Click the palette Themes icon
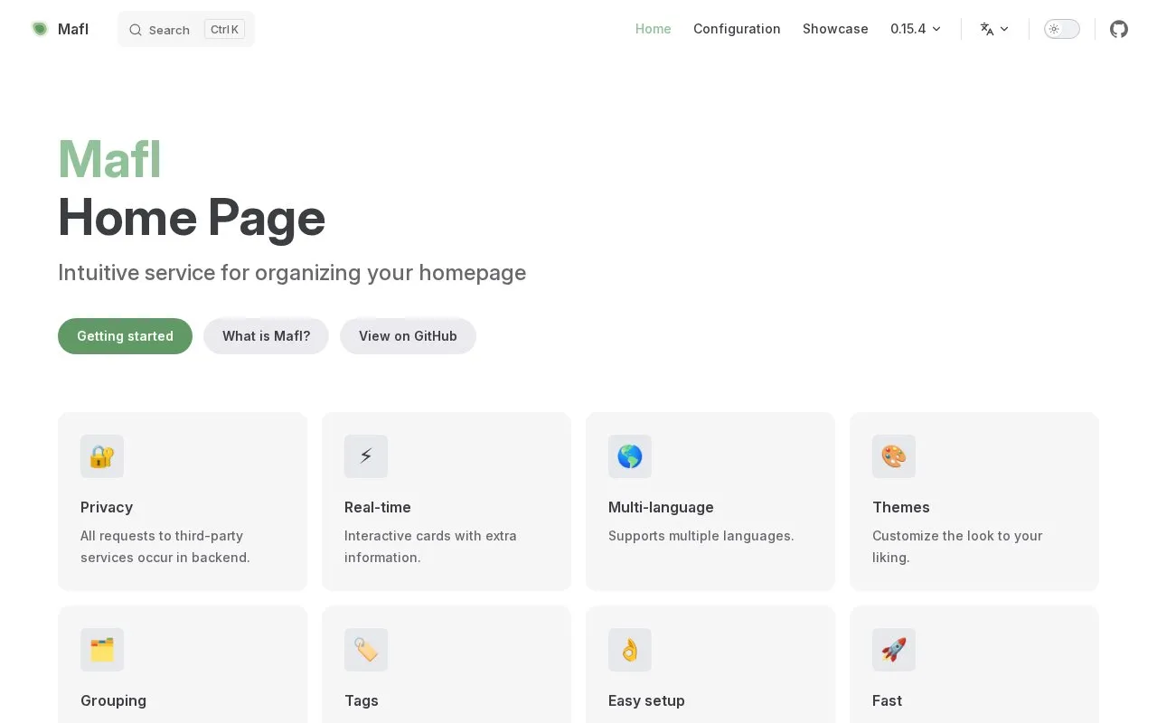 (894, 456)
